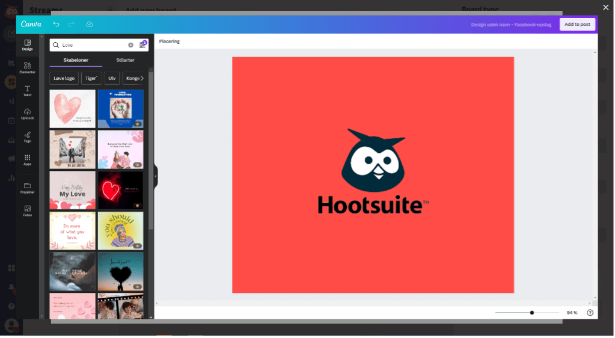The width and height of the screenshot is (615, 338).
Task: Open the search filters options
Action: 142,45
